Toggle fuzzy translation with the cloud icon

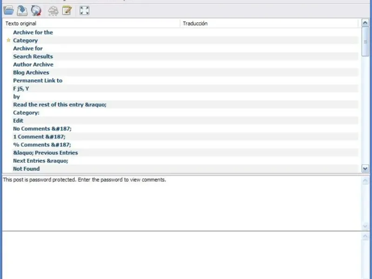click(x=53, y=11)
